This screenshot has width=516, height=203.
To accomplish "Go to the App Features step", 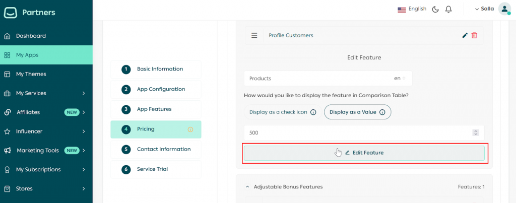I will [x=154, y=109].
